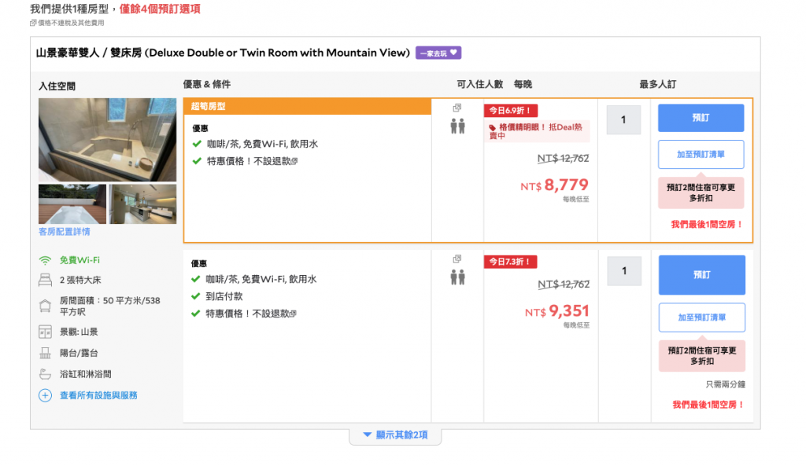Viewport: 806px width, 466px height.
Task: Click the free Wi-Fi icon
Action: pos(45,260)
